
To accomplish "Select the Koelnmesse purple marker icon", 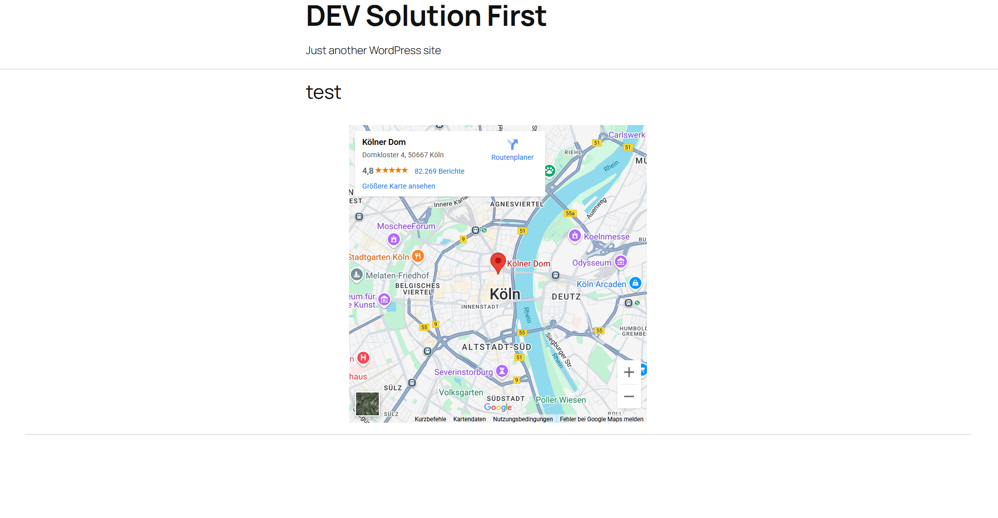I will (574, 236).
